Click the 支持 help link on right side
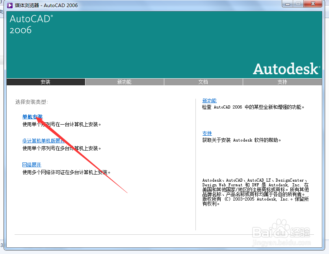 pos(207,133)
